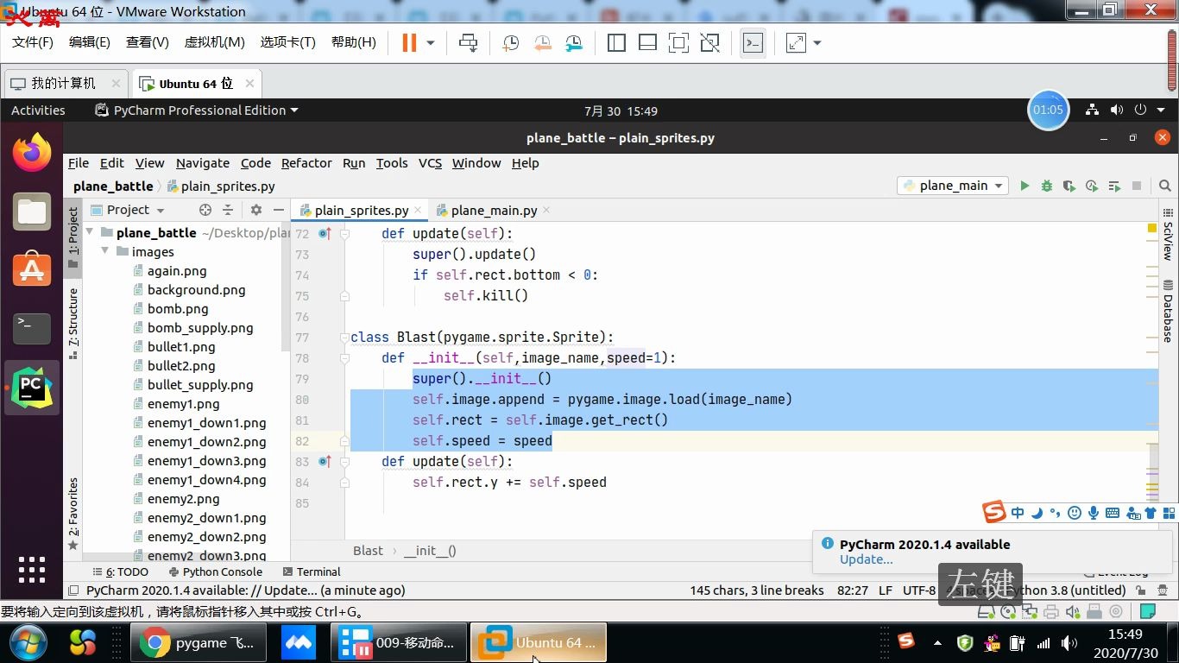The height and width of the screenshot is (663, 1179).
Task: Activate Sogou voice input microphone icon
Action: coord(1092,512)
